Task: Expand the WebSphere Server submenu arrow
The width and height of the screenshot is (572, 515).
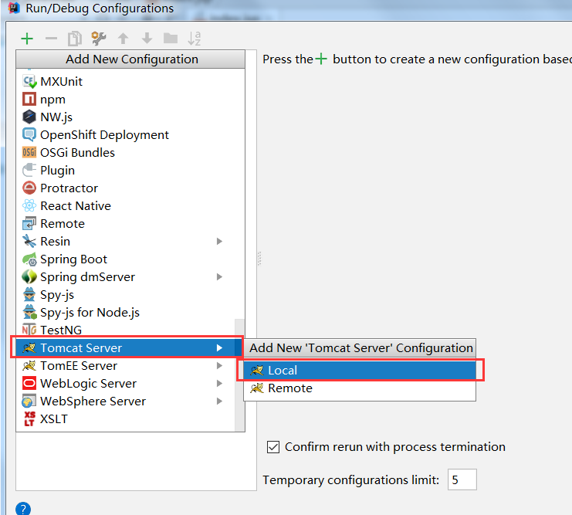Action: tap(219, 401)
